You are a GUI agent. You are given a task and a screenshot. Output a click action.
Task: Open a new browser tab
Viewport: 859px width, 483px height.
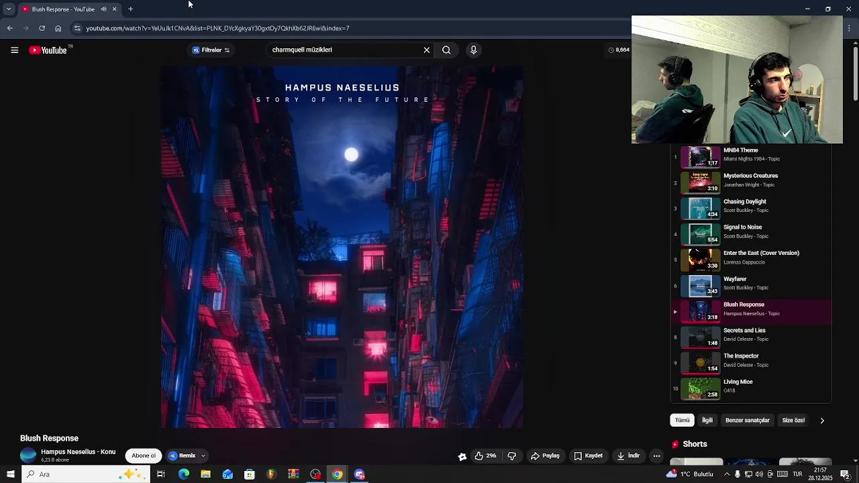(x=130, y=9)
